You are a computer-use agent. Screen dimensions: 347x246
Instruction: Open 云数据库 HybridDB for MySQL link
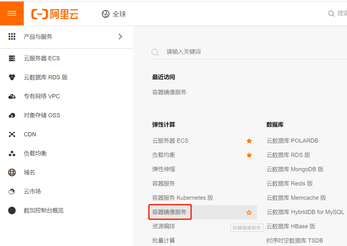coord(305,212)
